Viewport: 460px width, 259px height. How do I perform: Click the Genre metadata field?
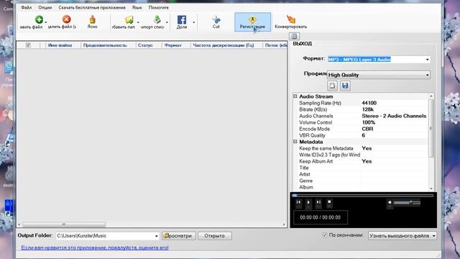[x=395, y=181]
